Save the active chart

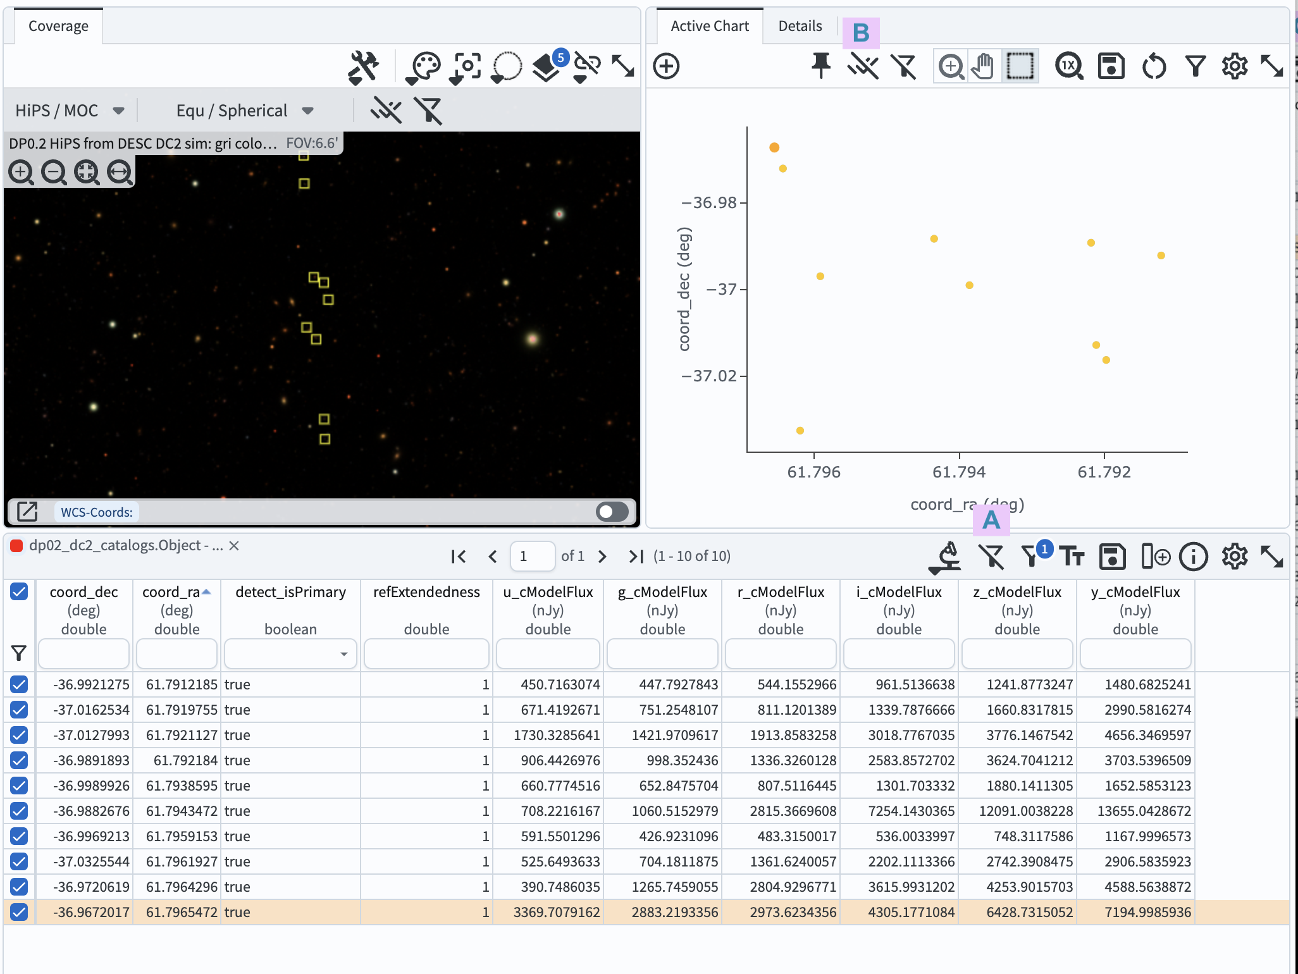pos(1112,65)
